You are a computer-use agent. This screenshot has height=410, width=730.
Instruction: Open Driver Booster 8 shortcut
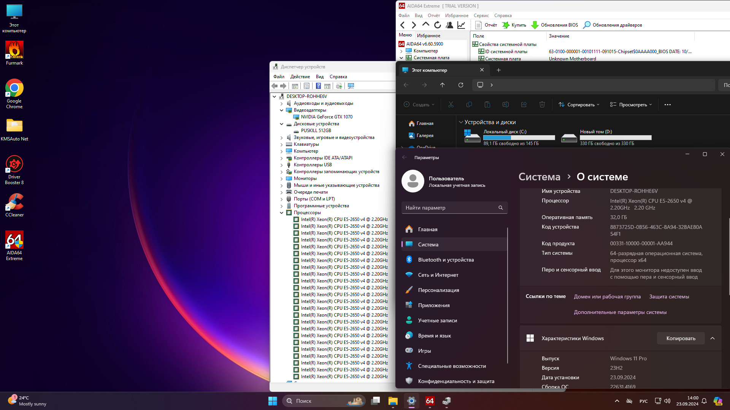(14, 170)
